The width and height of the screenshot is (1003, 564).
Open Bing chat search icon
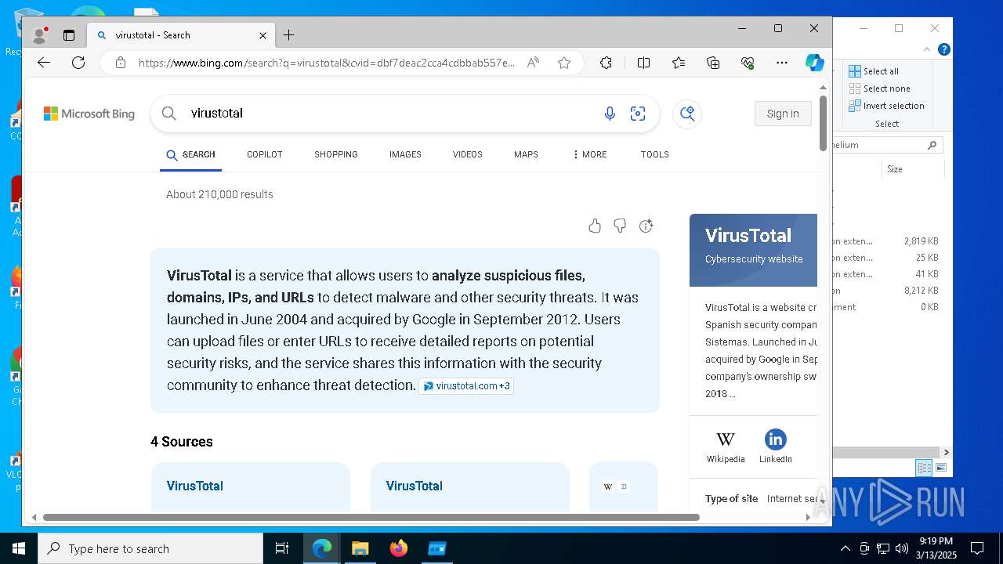(x=687, y=114)
